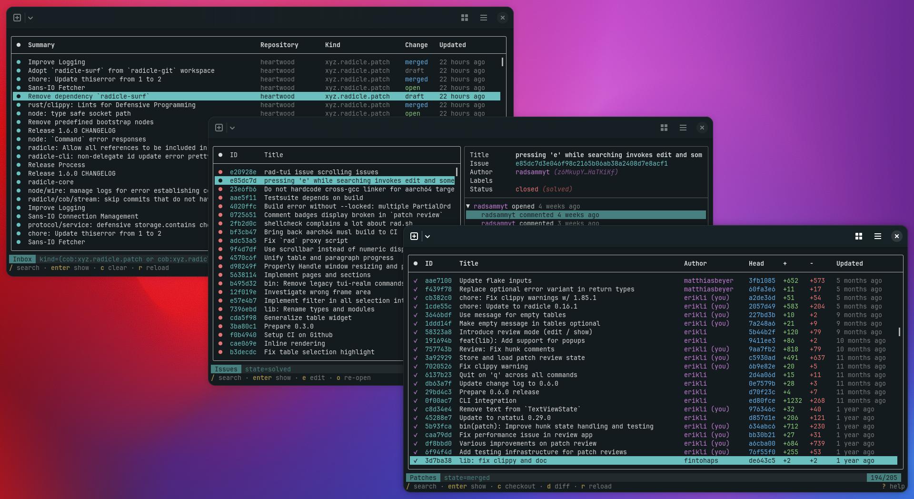Click the plus icon in the Inbox window
The height and width of the screenshot is (499, 914).
(17, 18)
